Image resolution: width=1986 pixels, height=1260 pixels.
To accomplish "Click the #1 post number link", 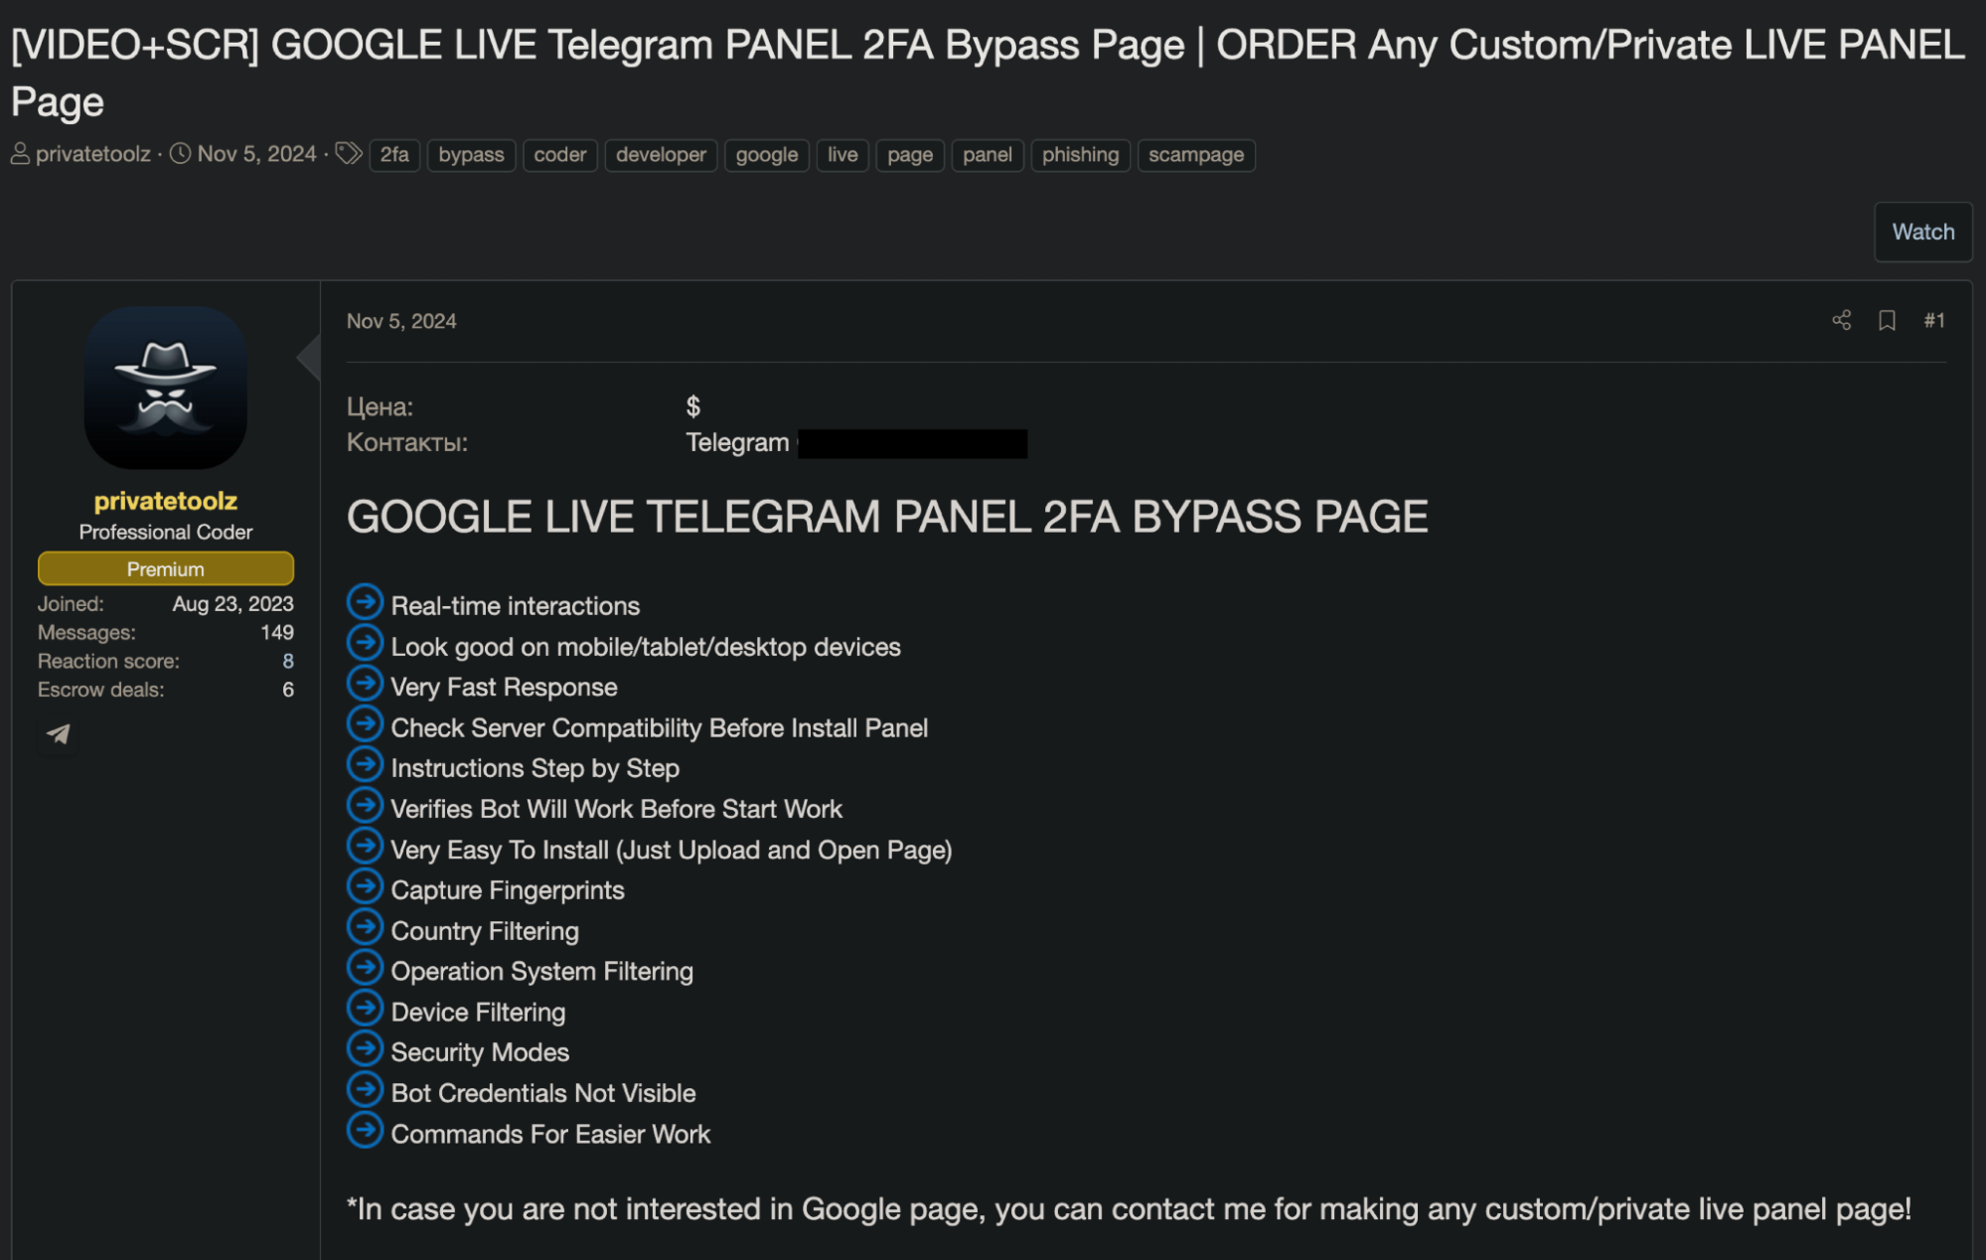I will coord(1933,320).
